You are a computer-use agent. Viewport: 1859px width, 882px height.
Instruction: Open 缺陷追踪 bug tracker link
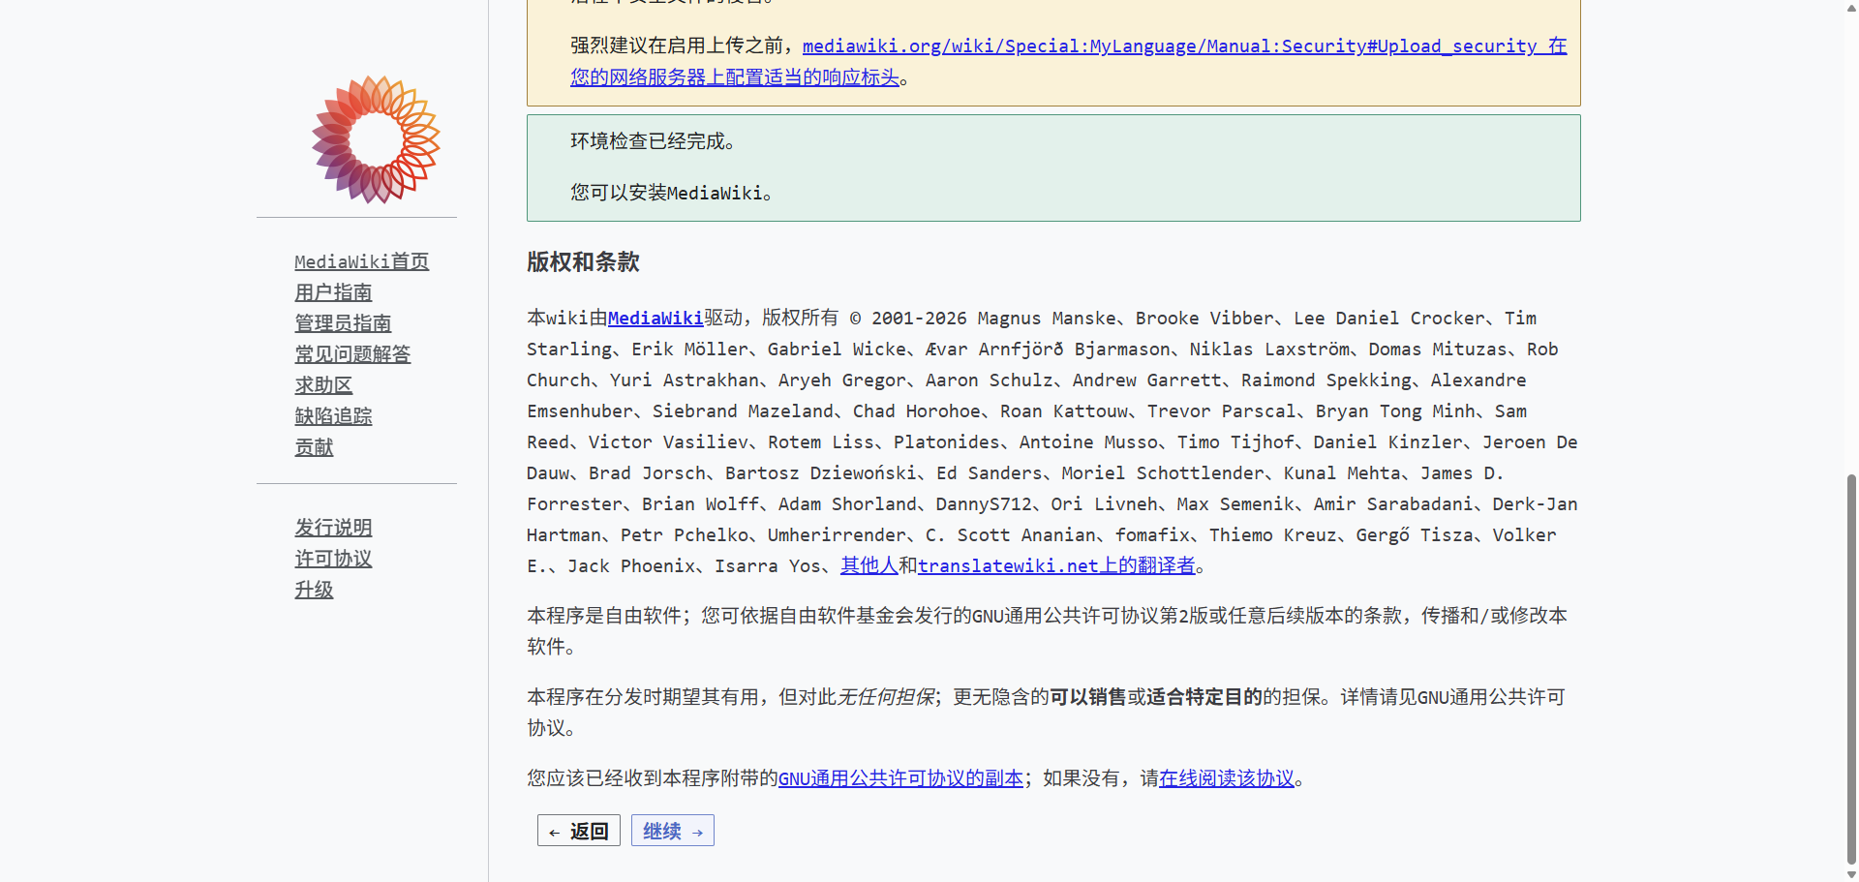click(x=333, y=416)
